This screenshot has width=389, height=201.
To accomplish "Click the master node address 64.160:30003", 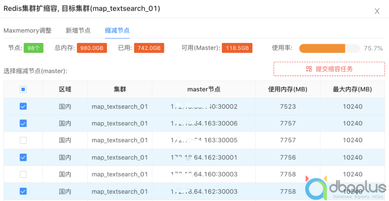I will 204,174.
